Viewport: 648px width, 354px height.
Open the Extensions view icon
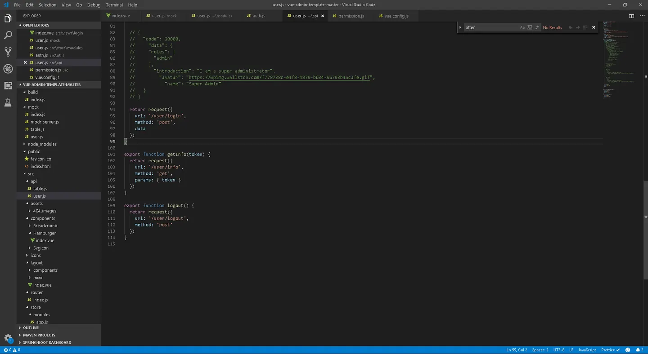(8, 86)
